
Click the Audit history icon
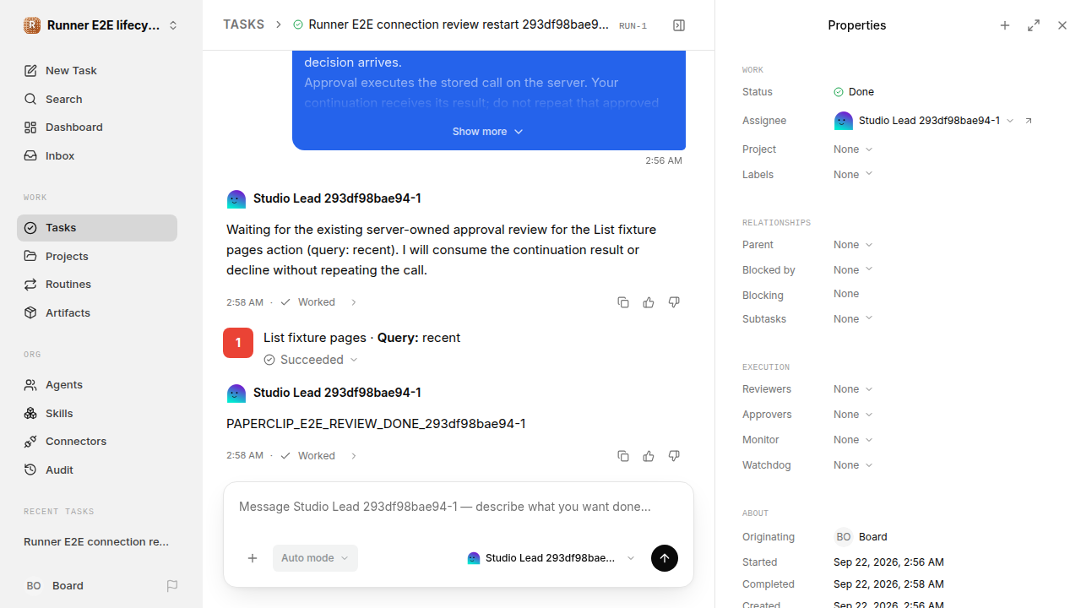tap(30, 470)
